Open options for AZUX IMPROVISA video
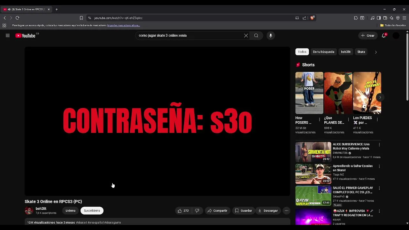 (x=379, y=211)
